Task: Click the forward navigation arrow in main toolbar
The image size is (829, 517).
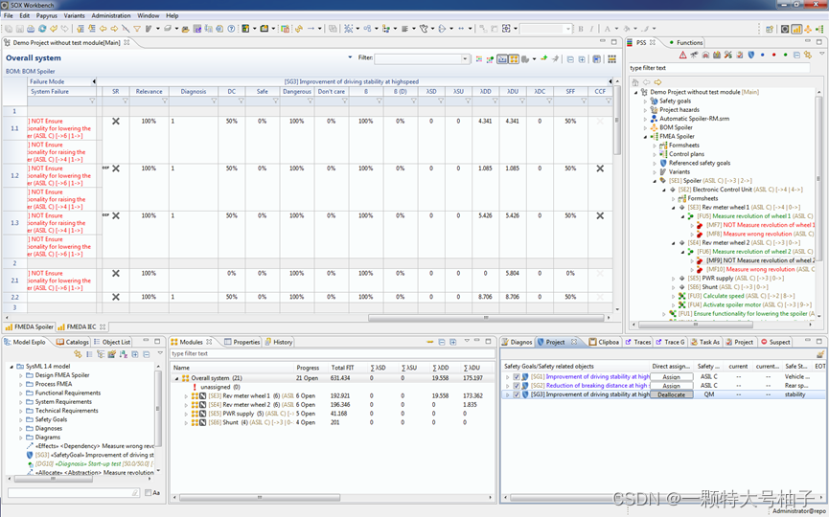Action: (114, 29)
